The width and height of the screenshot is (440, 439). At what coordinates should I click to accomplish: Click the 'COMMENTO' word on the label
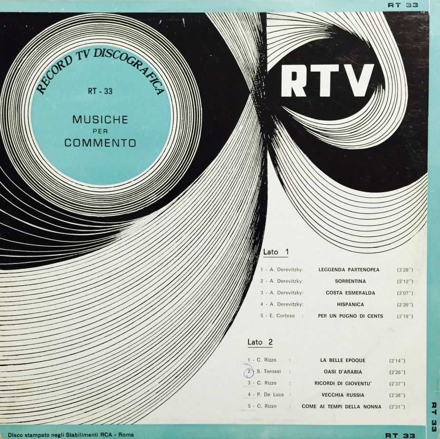pos(100,143)
